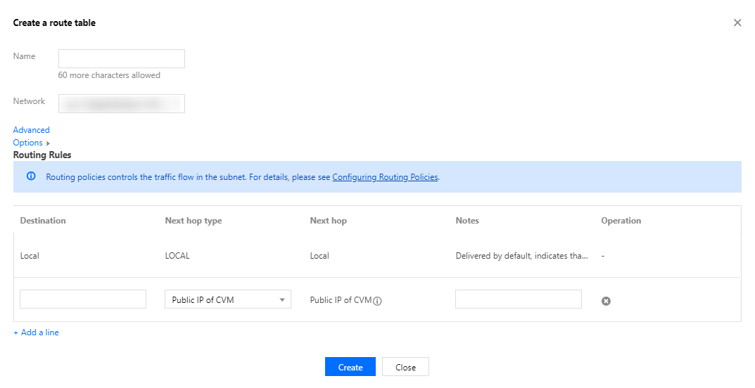
Task: Click the Destination input in the new rule row
Action: pyautogui.click(x=83, y=299)
